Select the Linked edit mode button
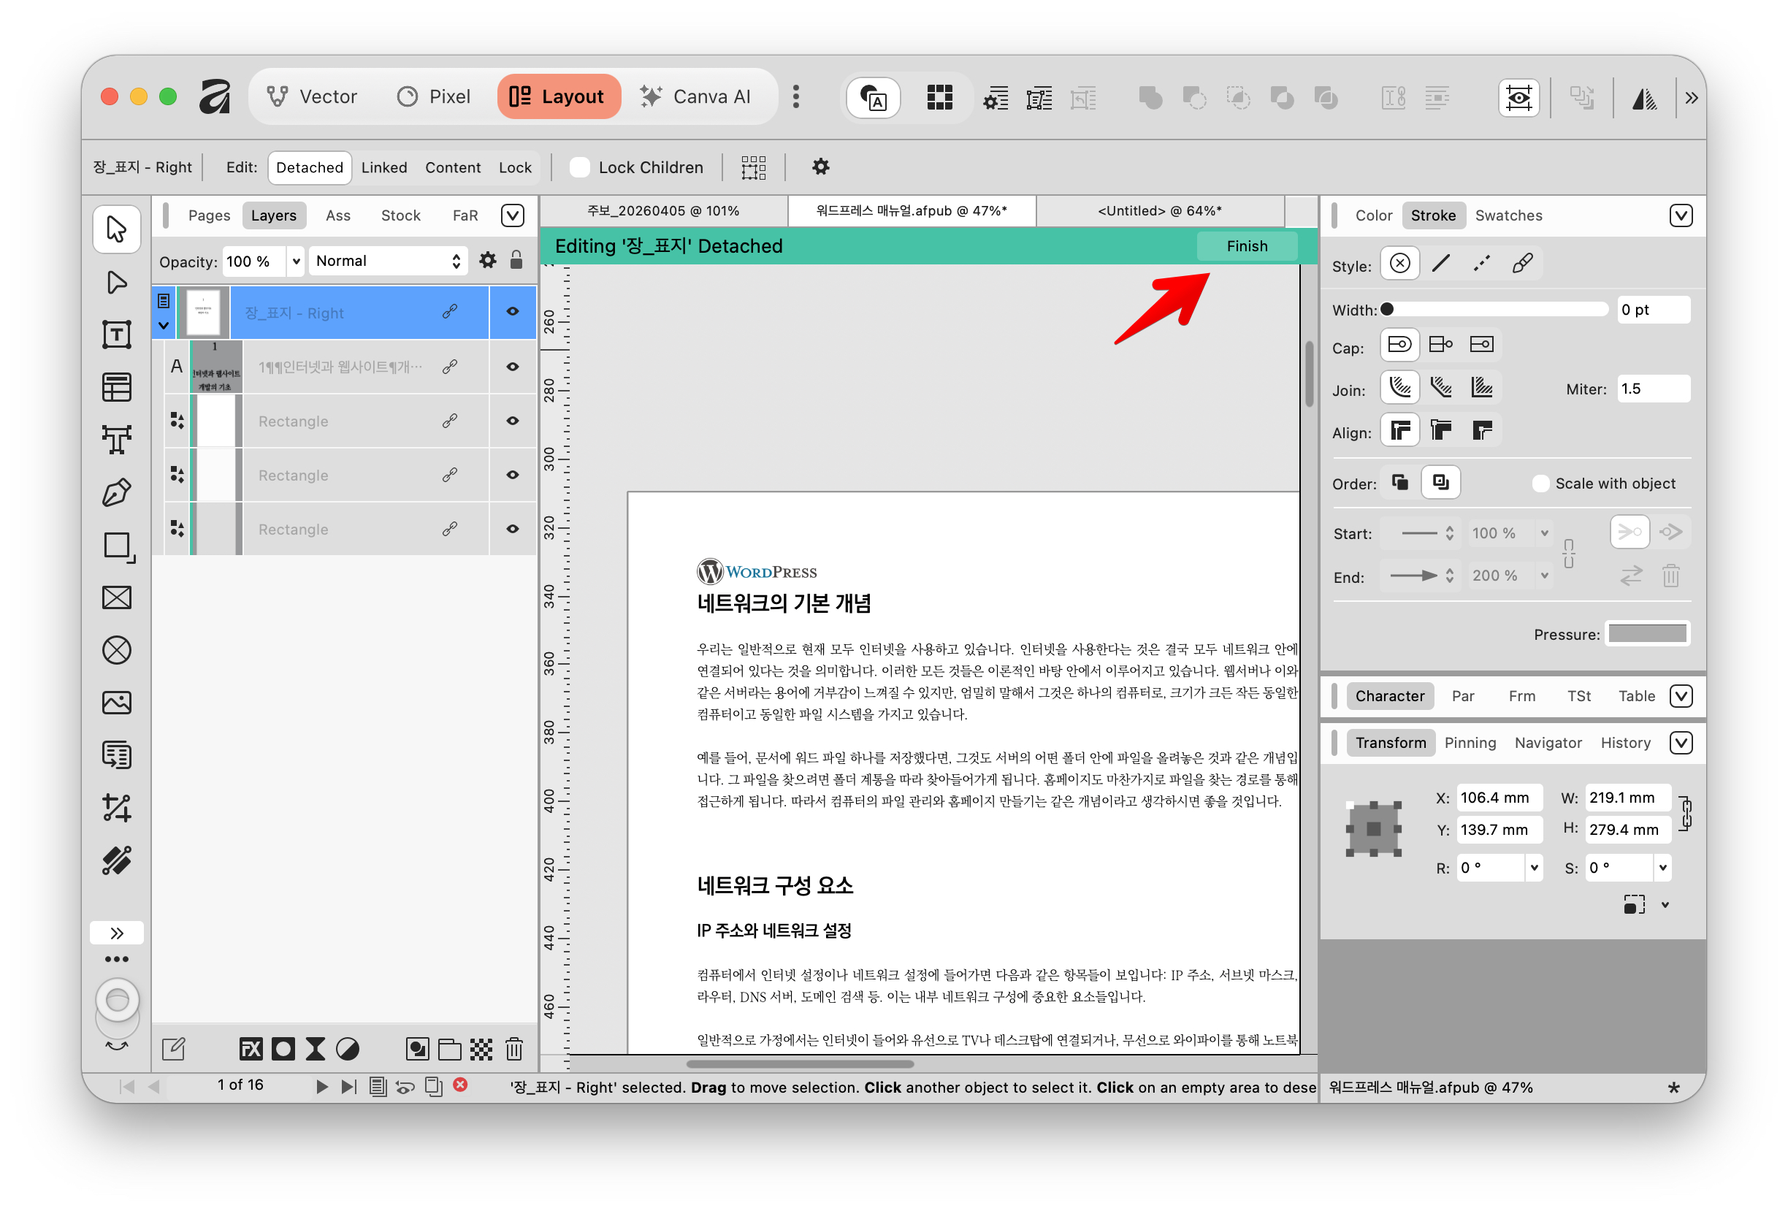The width and height of the screenshot is (1788, 1211). click(384, 167)
